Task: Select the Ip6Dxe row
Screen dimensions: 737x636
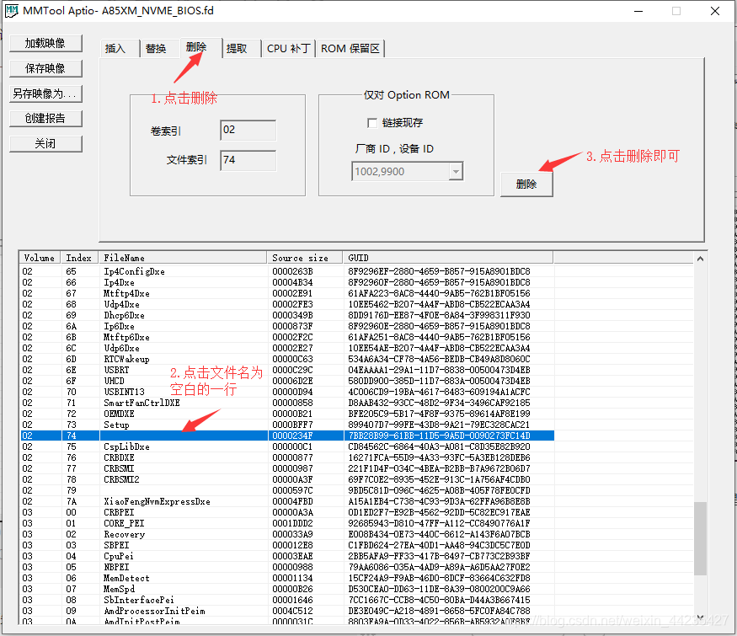Action: (287, 326)
